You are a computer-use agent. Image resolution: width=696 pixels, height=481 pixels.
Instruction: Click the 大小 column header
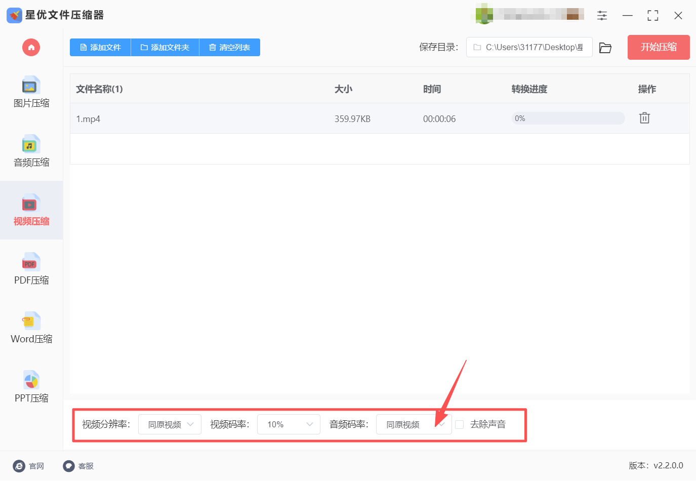pos(343,89)
